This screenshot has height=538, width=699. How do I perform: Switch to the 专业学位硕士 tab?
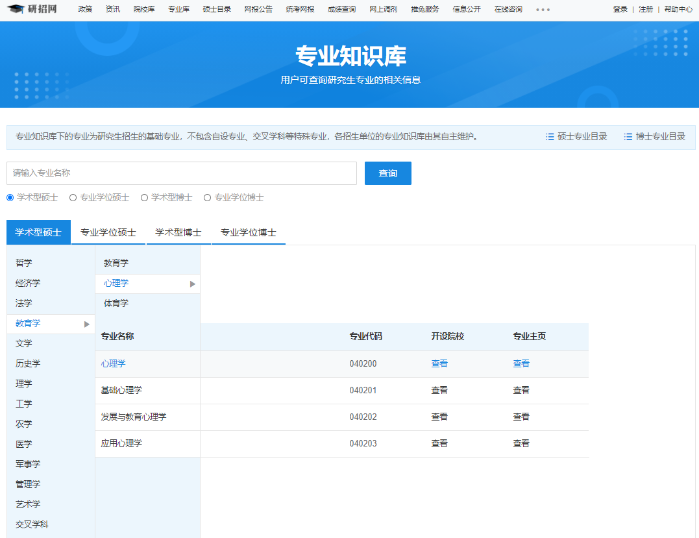108,232
